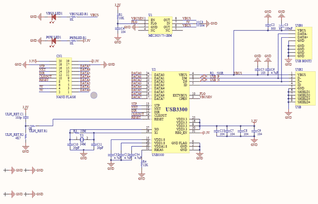The height and width of the screenshot is (204, 318).
Task: Select capacitor C8 104
Action: tap(240, 131)
